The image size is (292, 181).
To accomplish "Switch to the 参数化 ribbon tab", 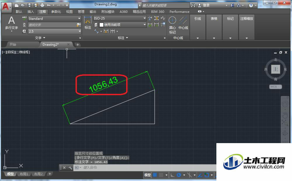I will pyautogui.click(x=56, y=12).
